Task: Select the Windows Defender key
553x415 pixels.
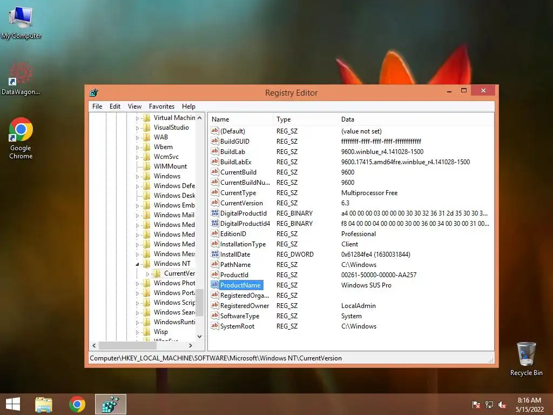Action: [x=174, y=186]
